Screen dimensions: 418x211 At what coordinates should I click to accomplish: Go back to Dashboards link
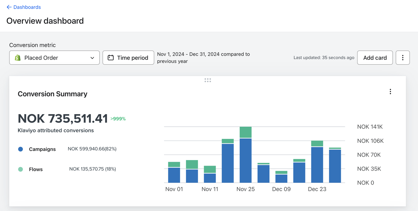point(27,7)
